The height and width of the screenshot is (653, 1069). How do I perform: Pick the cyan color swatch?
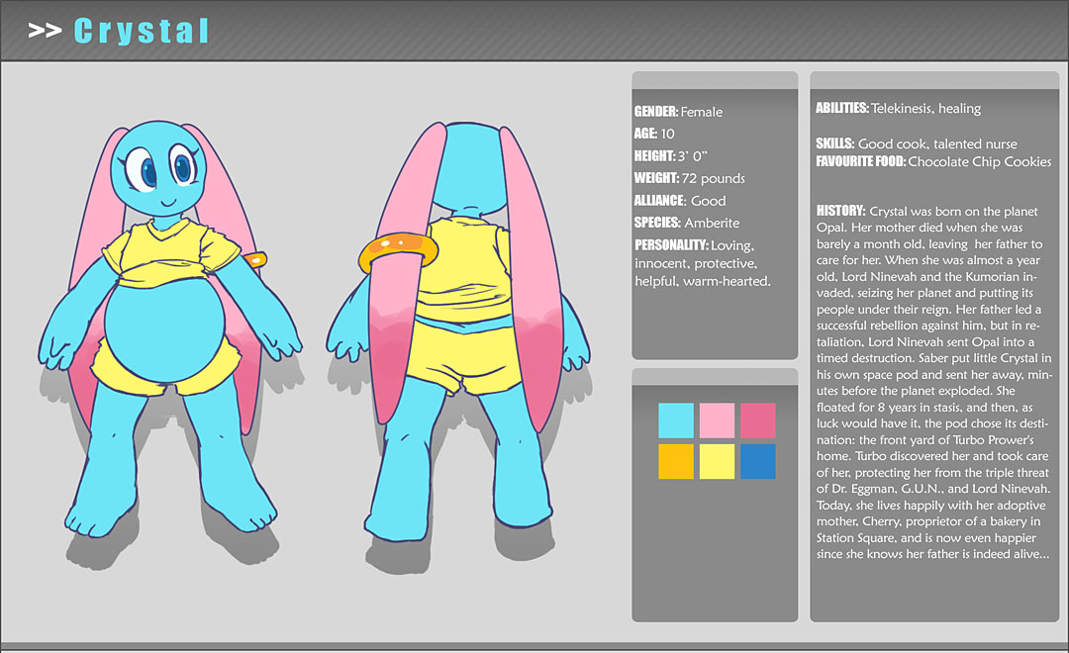tap(676, 420)
